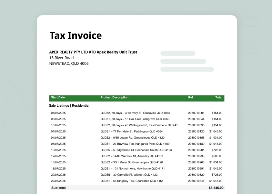
Task: Click the NEWSTEAD, QLD 4006 line
Action: point(69,63)
